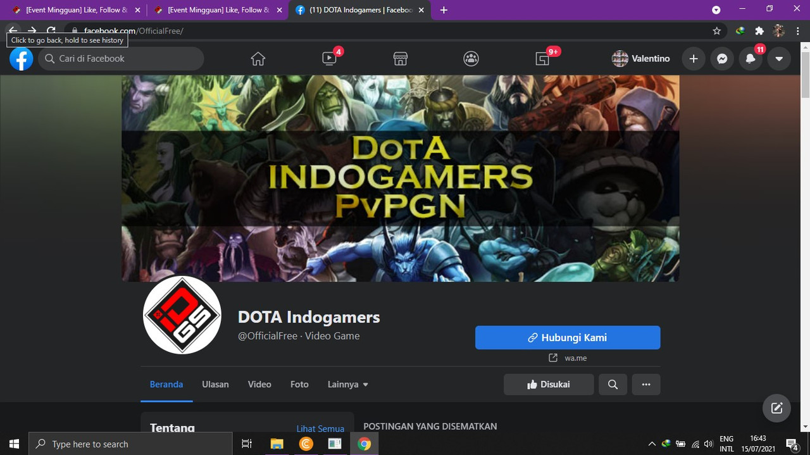Click the Disukai button
The image size is (810, 455).
click(549, 384)
